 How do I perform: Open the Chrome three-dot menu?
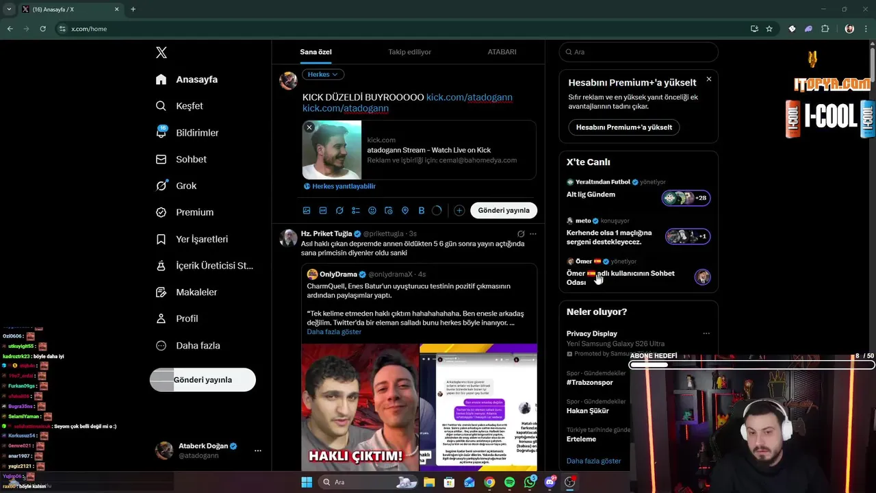(866, 29)
